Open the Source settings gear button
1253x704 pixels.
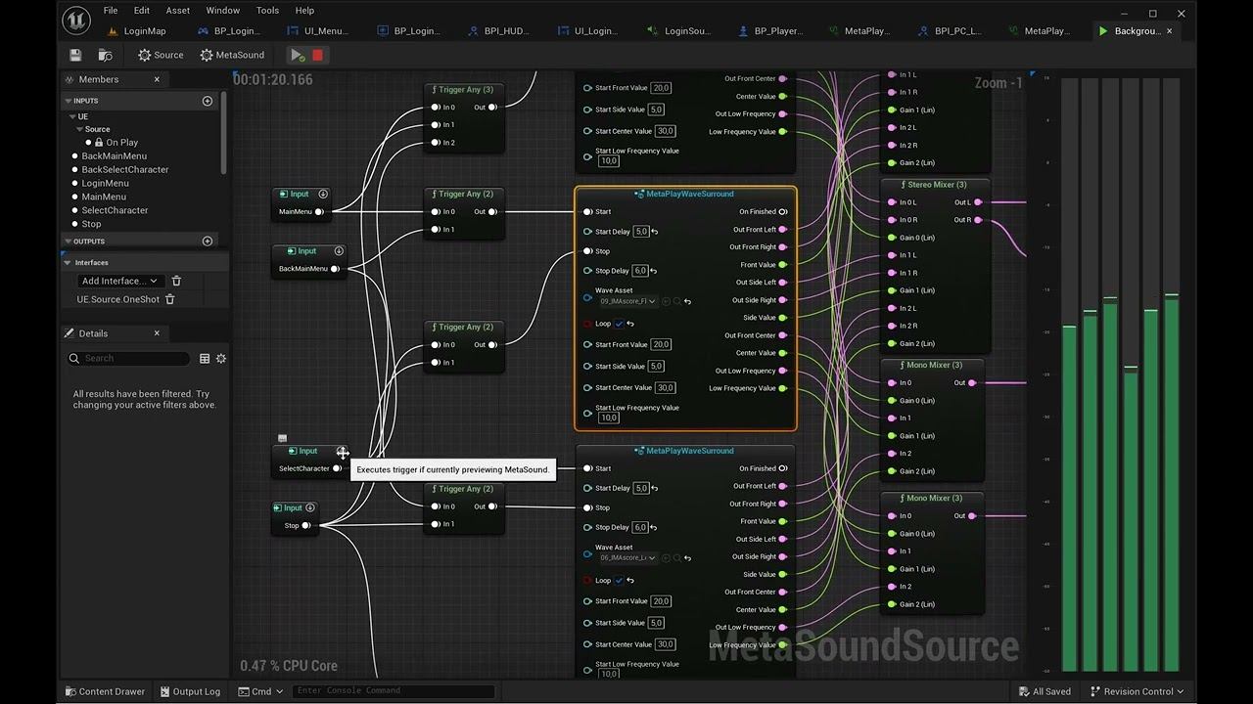(161, 55)
